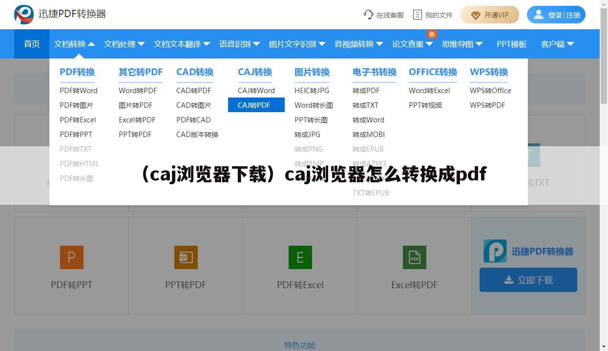The image size is (608, 351).
Task: Choose CAD版本转换 in the menu
Action: [197, 134]
